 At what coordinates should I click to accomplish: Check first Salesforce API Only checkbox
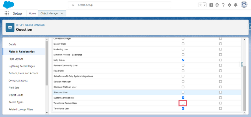pyautogui.click(x=183, y=76)
